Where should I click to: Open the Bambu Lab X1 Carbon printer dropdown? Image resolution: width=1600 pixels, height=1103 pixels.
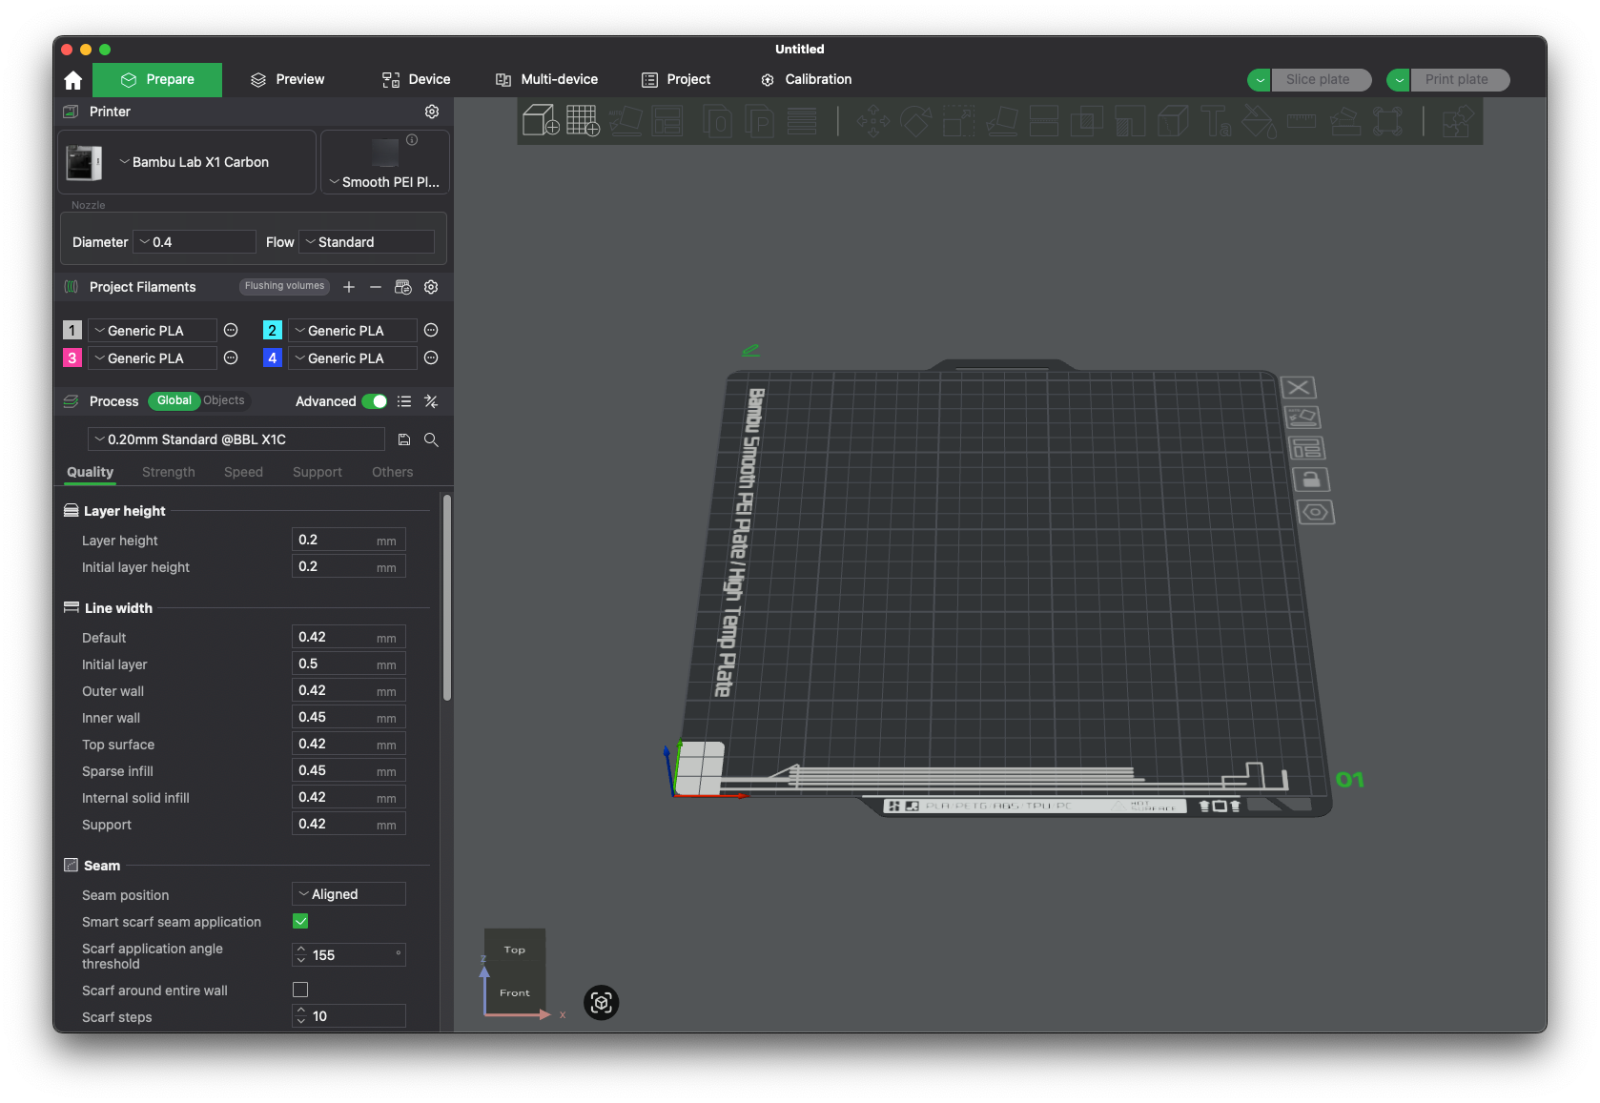[200, 162]
